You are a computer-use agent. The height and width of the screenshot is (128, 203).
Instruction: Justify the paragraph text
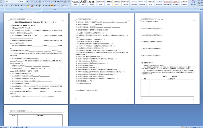coord(52,5)
